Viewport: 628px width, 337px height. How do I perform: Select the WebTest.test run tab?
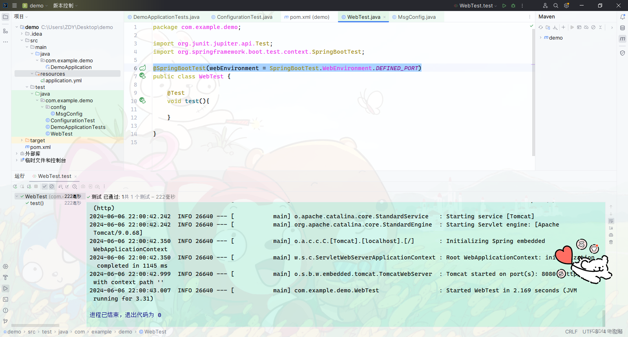point(55,176)
